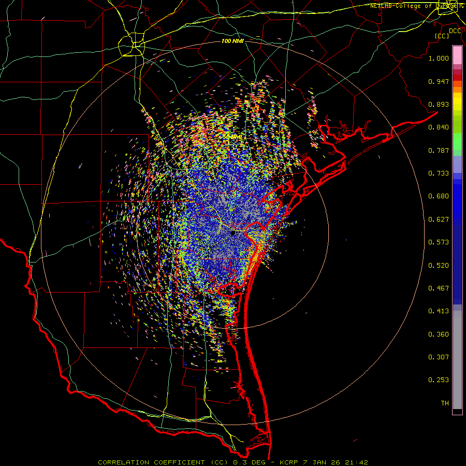Select the 0.360 legend value
Screen dimensions: 466x466
point(439,334)
